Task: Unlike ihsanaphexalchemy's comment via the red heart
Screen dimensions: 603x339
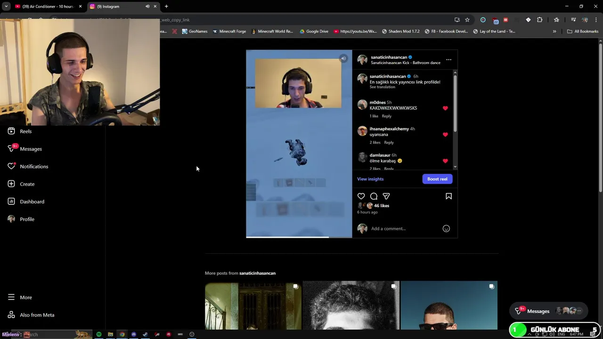Action: click(445, 135)
